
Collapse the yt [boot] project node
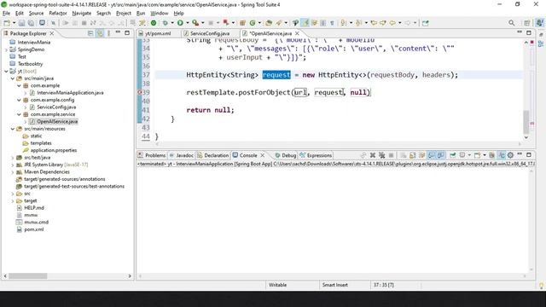tap(6, 71)
